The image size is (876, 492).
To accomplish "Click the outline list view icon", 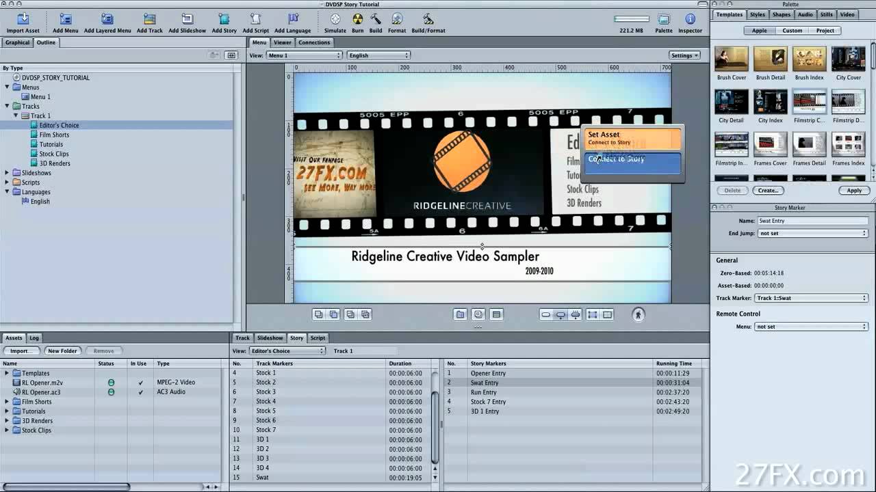I will 231,55.
